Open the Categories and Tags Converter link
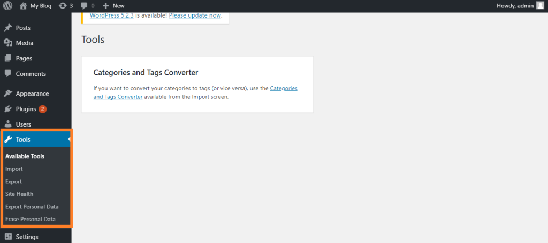This screenshot has height=243, width=548. (284, 88)
